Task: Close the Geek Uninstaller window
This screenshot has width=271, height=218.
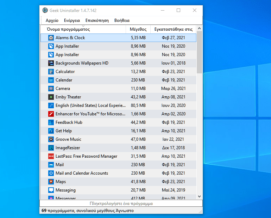Action: (x=195, y=10)
